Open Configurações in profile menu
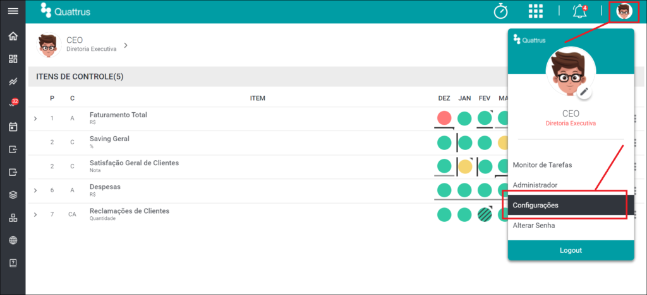 point(571,205)
